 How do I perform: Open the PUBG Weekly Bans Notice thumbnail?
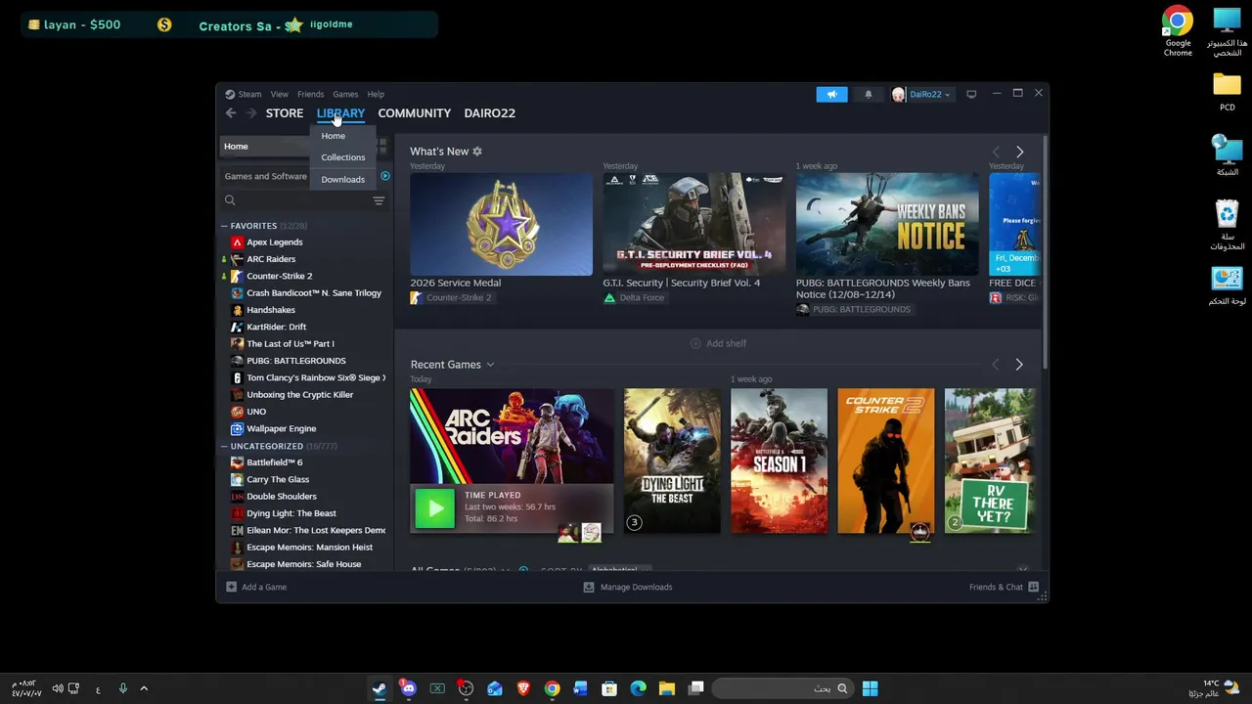[x=887, y=225]
